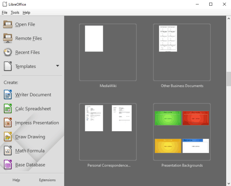Click the Impress Presentation icon
This screenshot has height=186, width=231.
8,122
